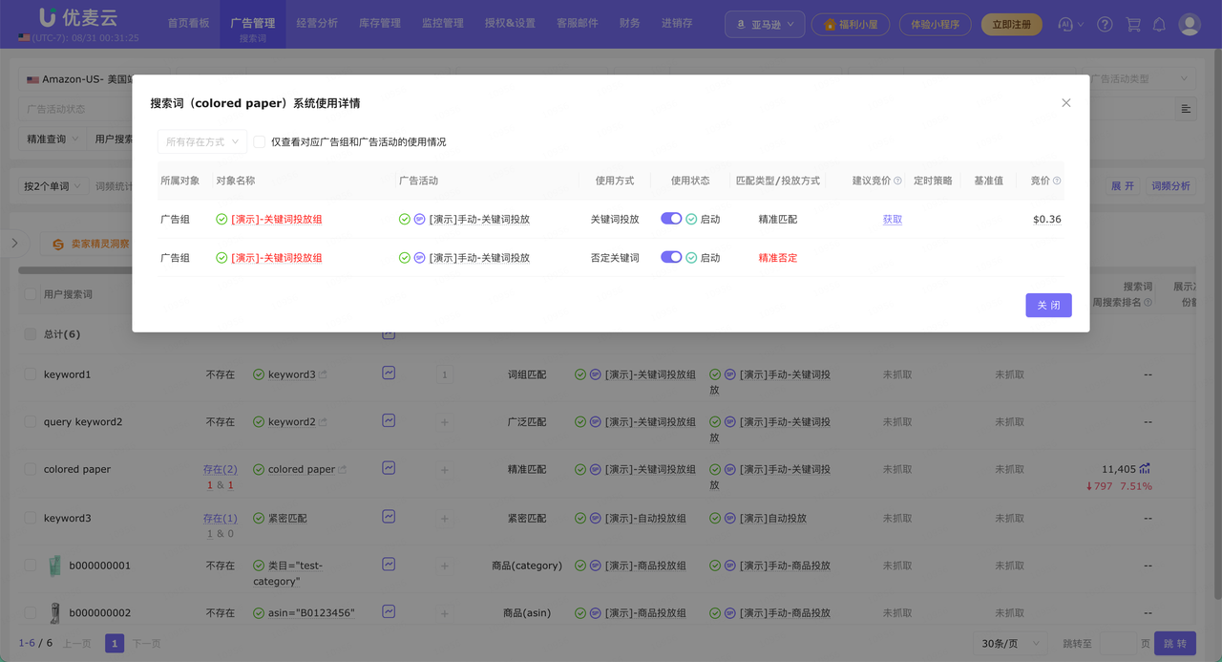Image resolution: width=1222 pixels, height=662 pixels.
Task: Expand the 精准查询 dropdown
Action: click(53, 139)
